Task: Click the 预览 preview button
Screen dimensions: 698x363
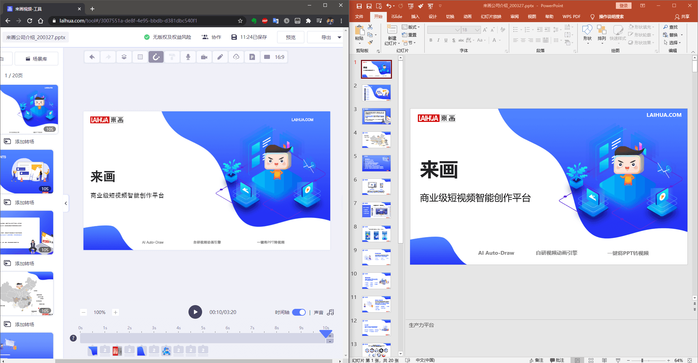Action: click(290, 37)
